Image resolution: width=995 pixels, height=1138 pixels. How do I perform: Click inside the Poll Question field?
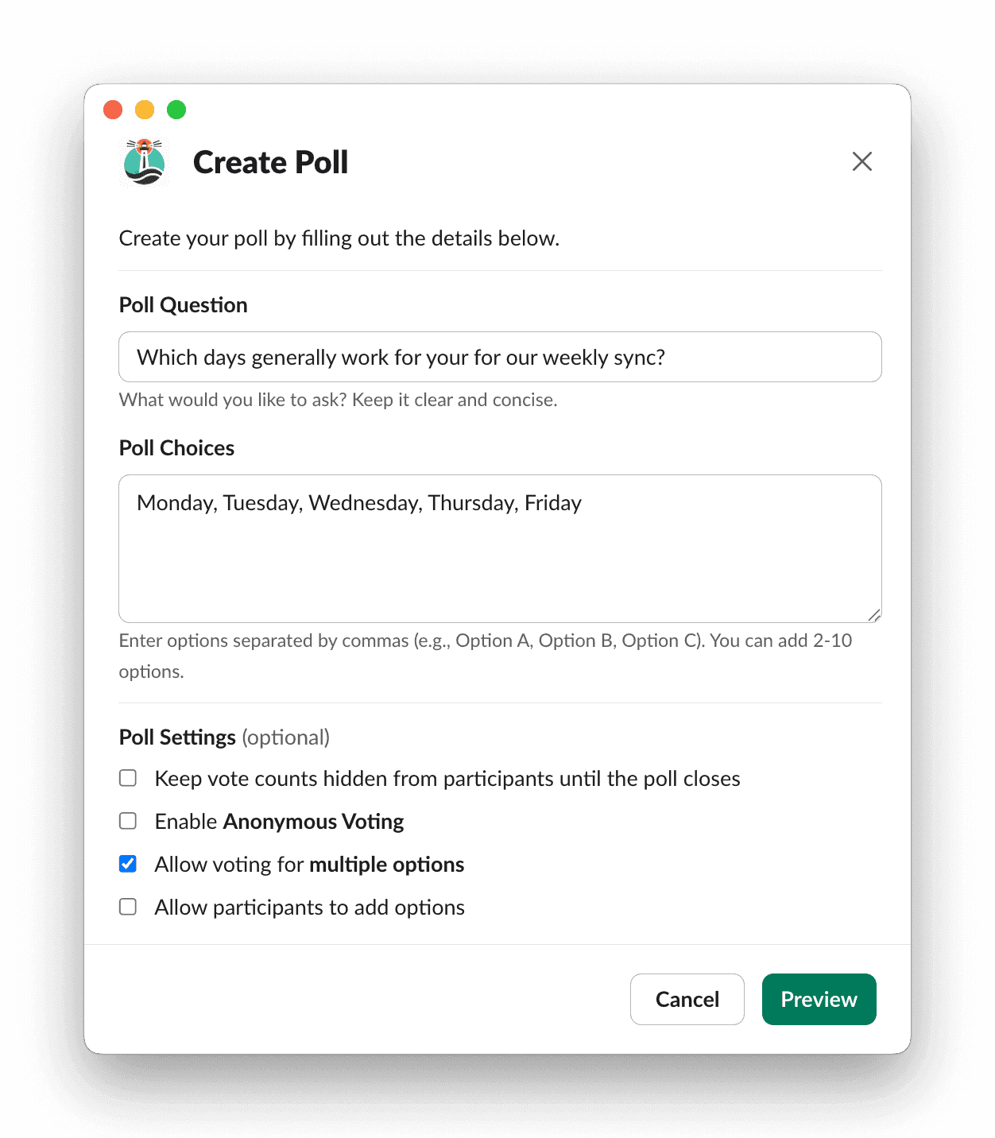[x=500, y=357]
